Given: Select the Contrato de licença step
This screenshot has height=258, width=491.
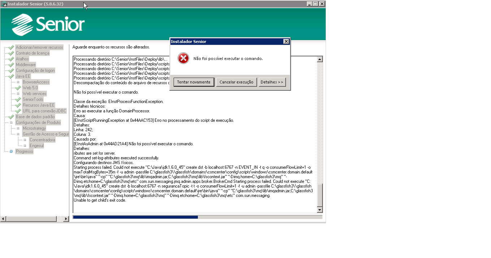Looking at the screenshot, I should [x=32, y=53].
